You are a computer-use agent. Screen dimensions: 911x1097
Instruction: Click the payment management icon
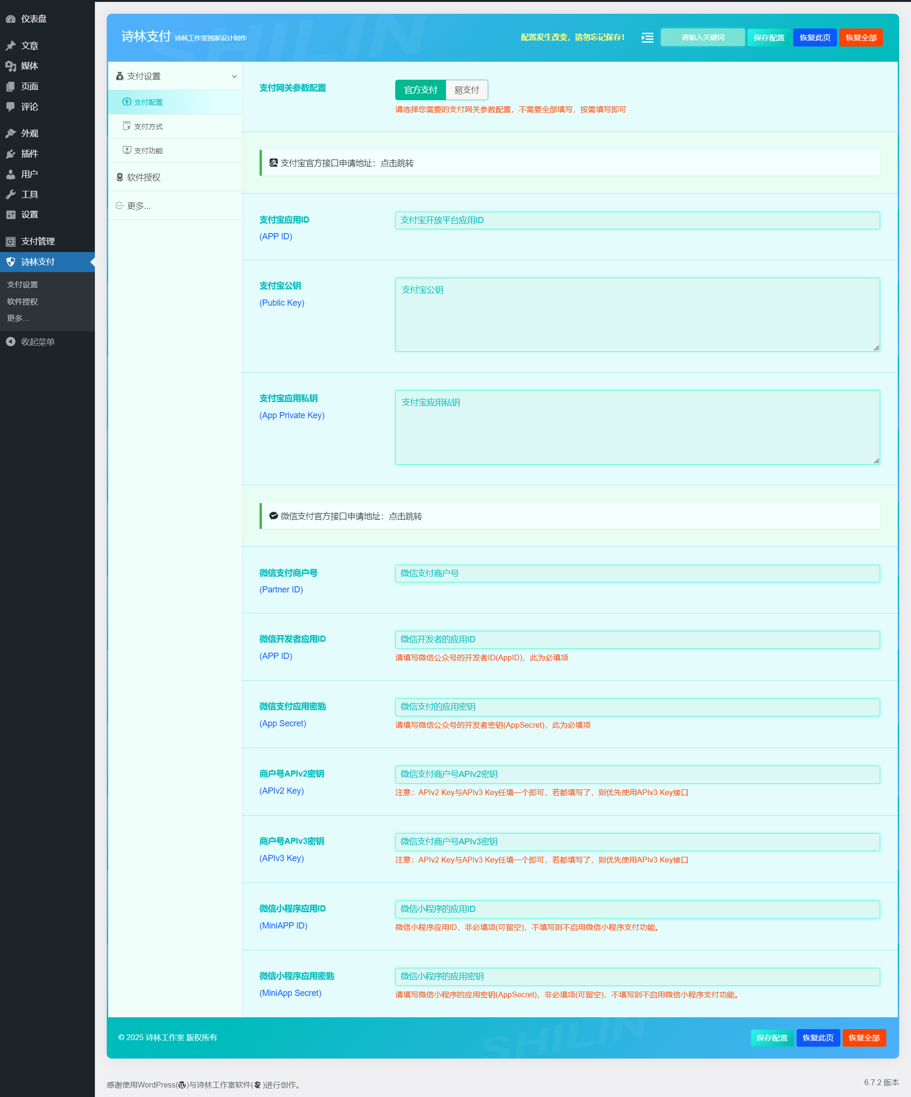[10, 241]
